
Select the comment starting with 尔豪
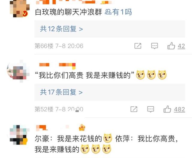pos(106,144)
